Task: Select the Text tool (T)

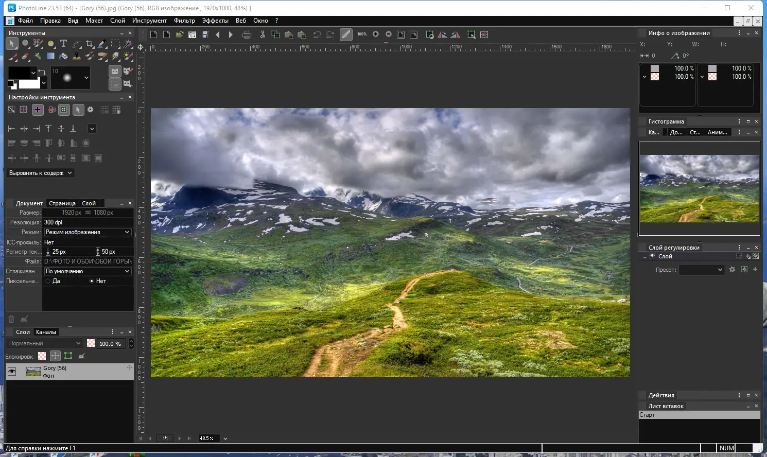Action: tap(63, 44)
